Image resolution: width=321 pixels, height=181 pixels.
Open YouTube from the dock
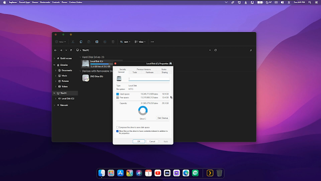tap(158, 173)
